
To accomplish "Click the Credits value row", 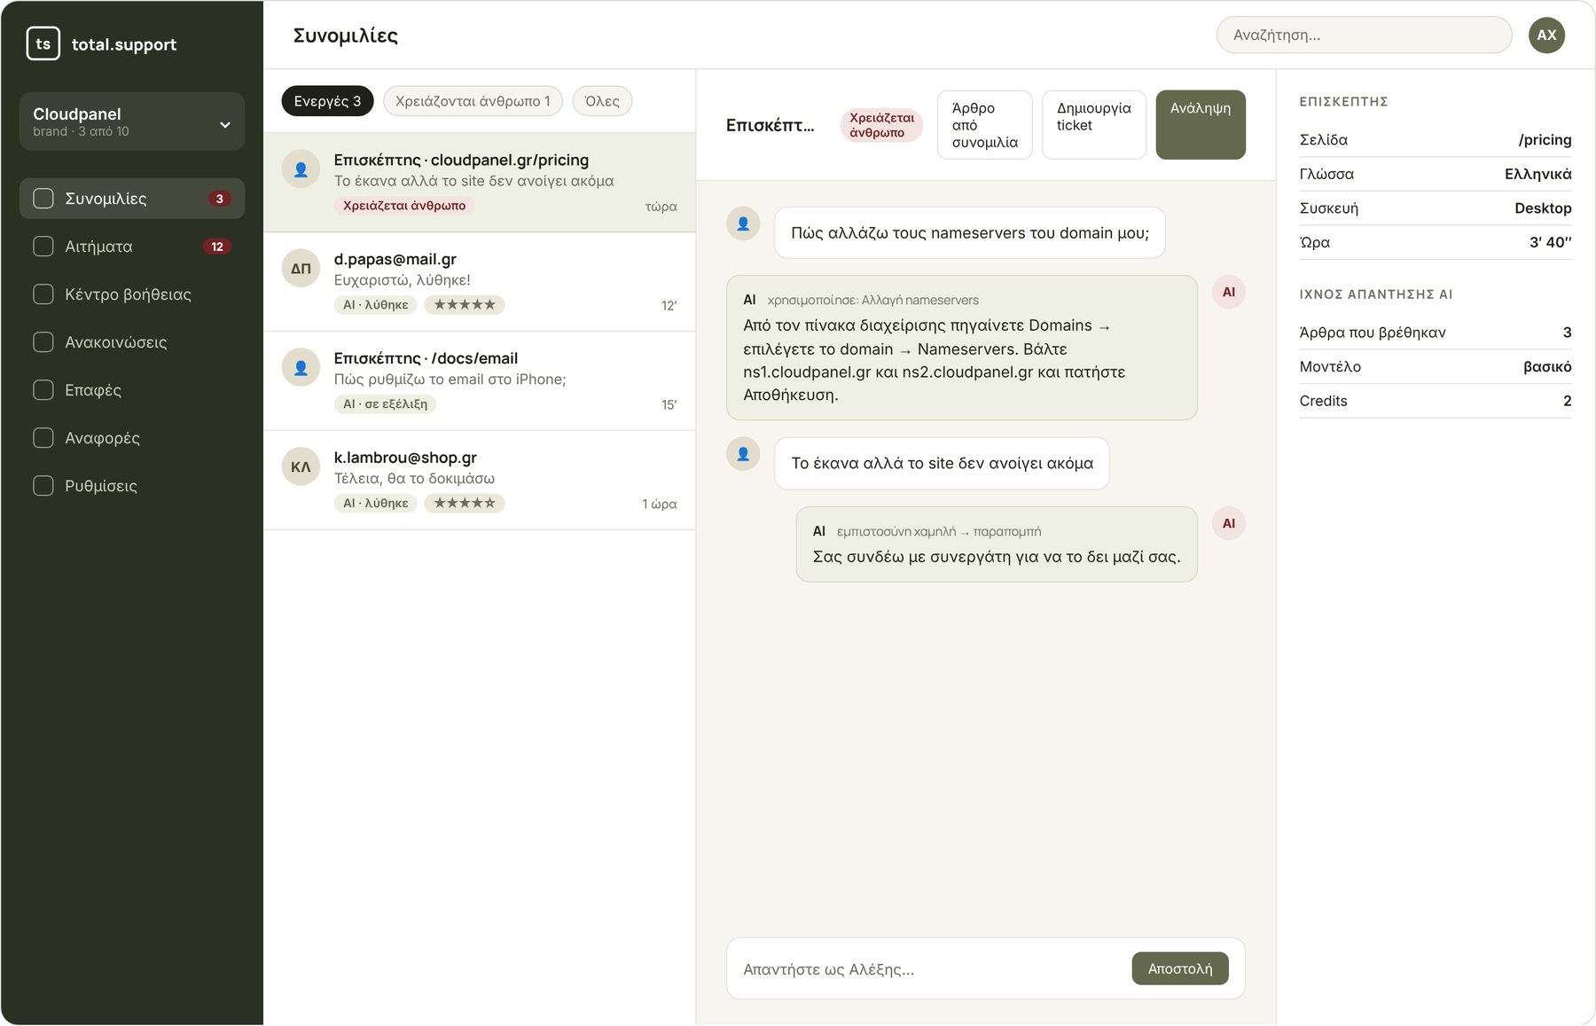I will [x=1436, y=401].
